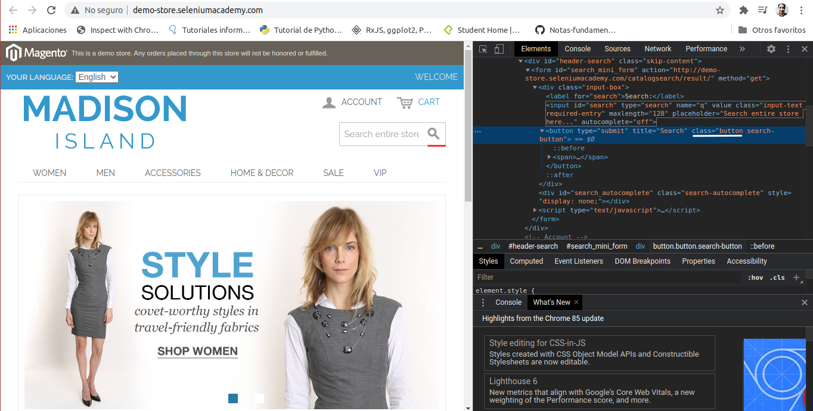Open the ACCESSORIES menu
This screenshot has width=813, height=411.
(173, 173)
